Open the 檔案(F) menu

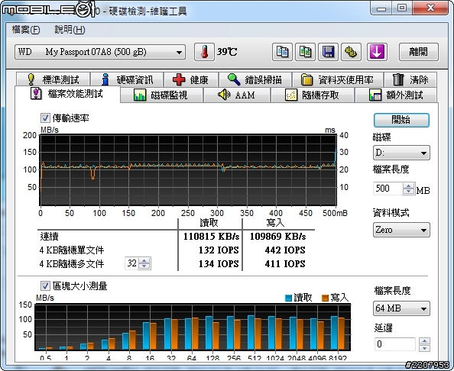[x=26, y=30]
